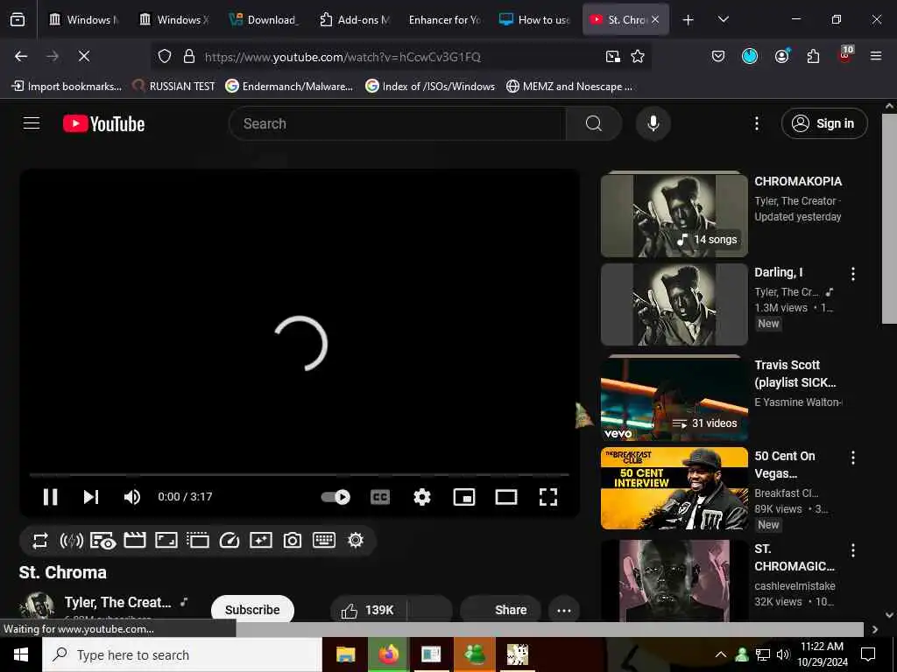Click the loop video enhancer icon
The width and height of the screenshot is (897, 672).
point(39,541)
